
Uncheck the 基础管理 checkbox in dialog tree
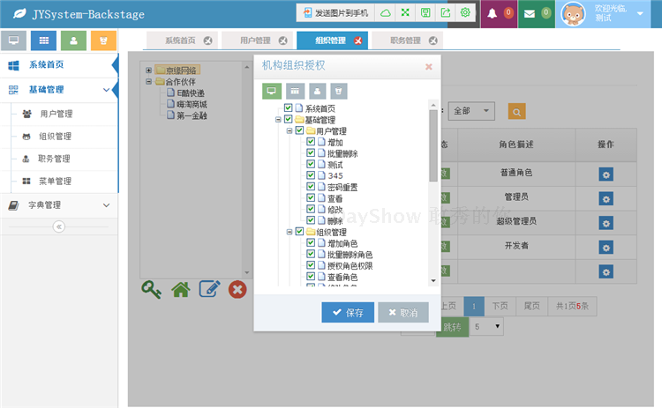click(289, 119)
